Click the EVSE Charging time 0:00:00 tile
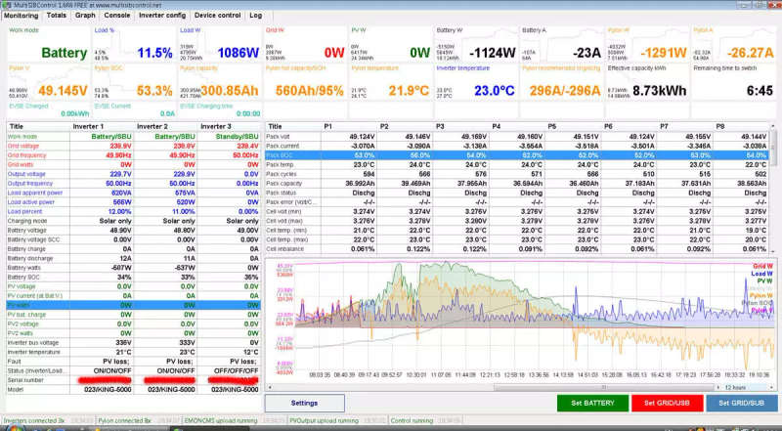This screenshot has width=782, height=431. point(219,109)
